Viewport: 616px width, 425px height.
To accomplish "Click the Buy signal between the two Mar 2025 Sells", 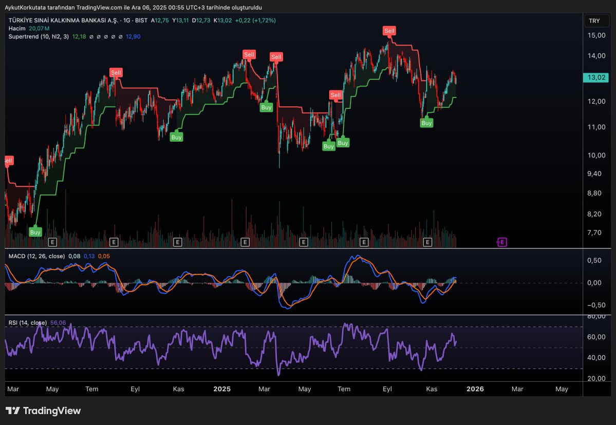I will (266, 107).
